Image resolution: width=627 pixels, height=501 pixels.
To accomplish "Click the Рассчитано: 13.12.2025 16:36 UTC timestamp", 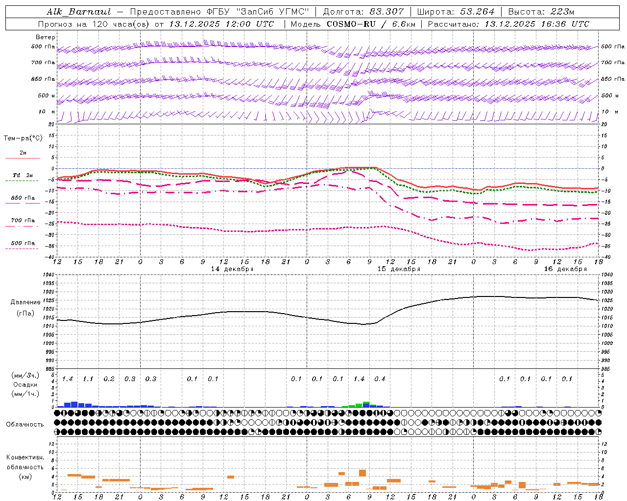I will (508, 24).
